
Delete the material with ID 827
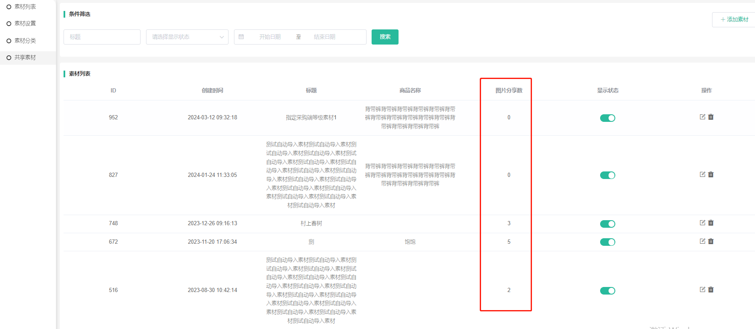711,174
